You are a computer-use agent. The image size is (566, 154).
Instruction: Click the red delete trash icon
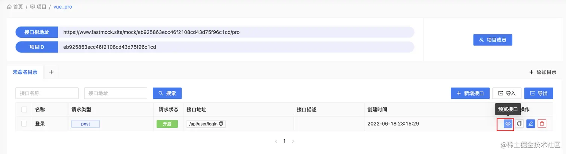(542, 124)
